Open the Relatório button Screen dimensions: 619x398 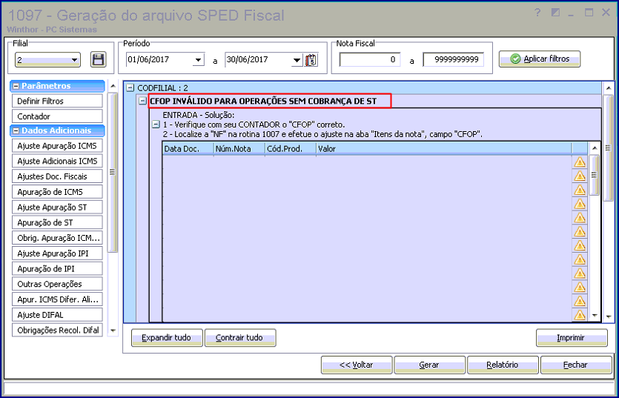tap(503, 365)
